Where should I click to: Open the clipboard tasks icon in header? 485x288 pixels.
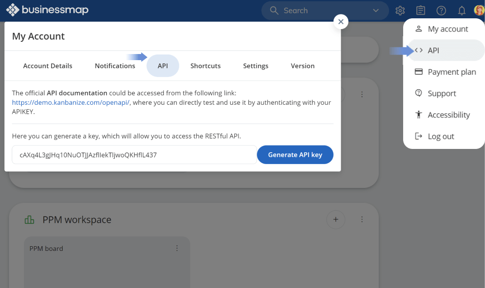[x=421, y=10]
